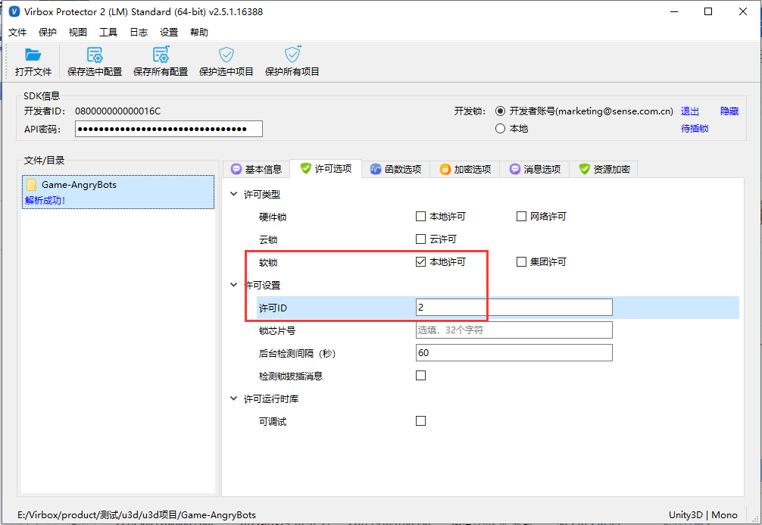Click the 许可ID input field

click(x=514, y=308)
